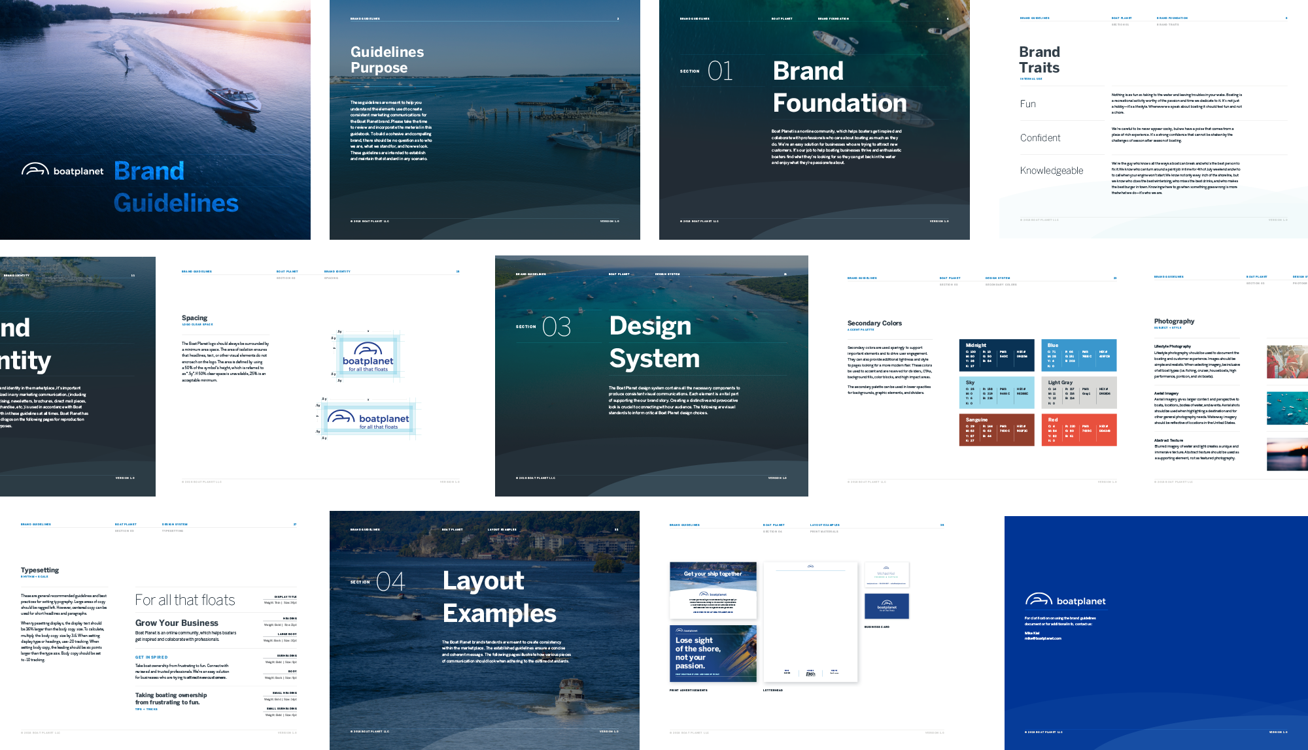Open the partially visible Brand Identity page

click(78, 376)
